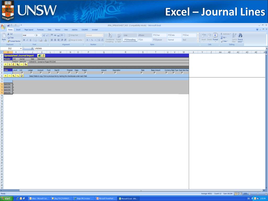The width and height of the screenshot is (268, 201).
Task: Open the Name Box dropdown arrow
Action: click(21, 48)
